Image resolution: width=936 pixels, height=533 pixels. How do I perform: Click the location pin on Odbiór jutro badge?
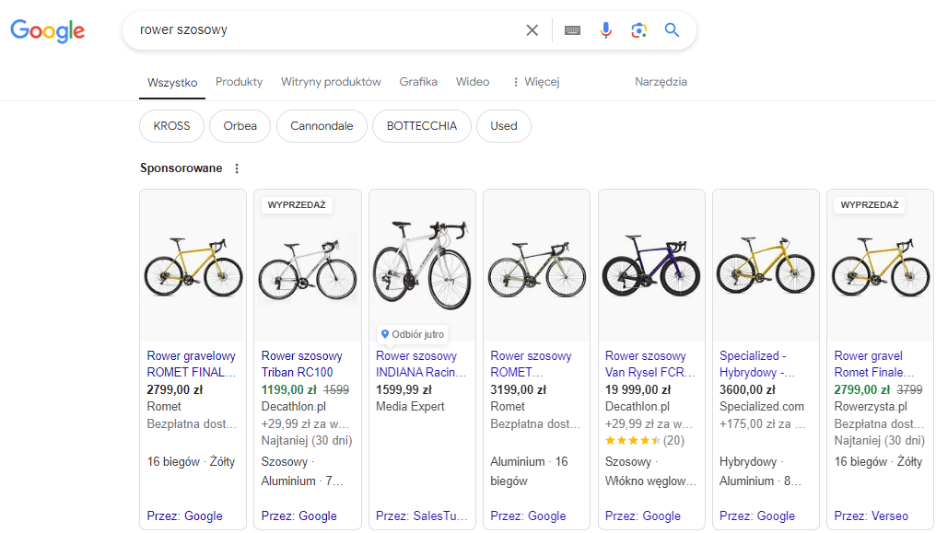tap(386, 334)
